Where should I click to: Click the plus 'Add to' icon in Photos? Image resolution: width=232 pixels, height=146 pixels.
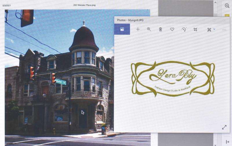point(138,29)
